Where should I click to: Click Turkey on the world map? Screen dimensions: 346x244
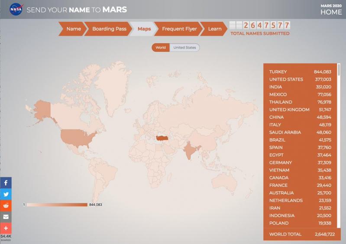pyautogui.click(x=162, y=138)
